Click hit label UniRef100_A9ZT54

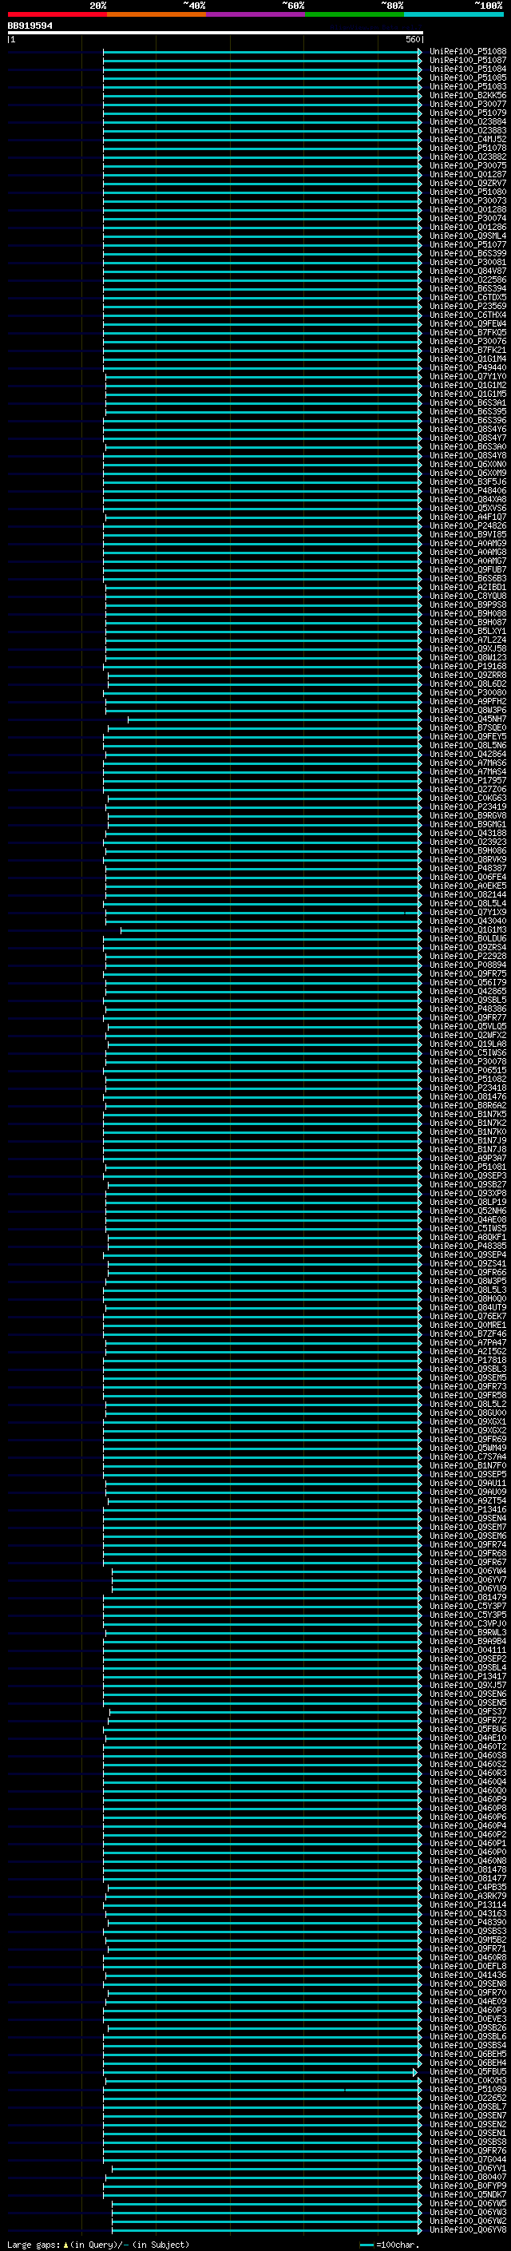468,1500
